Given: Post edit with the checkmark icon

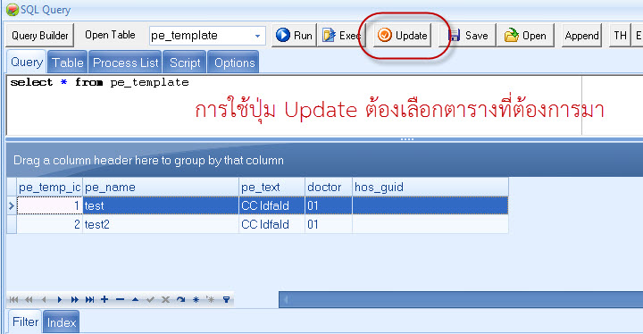Looking at the screenshot, I should pyautogui.click(x=150, y=299).
